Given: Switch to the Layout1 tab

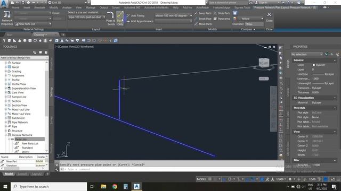Looking at the screenshot, I should point(22,174).
